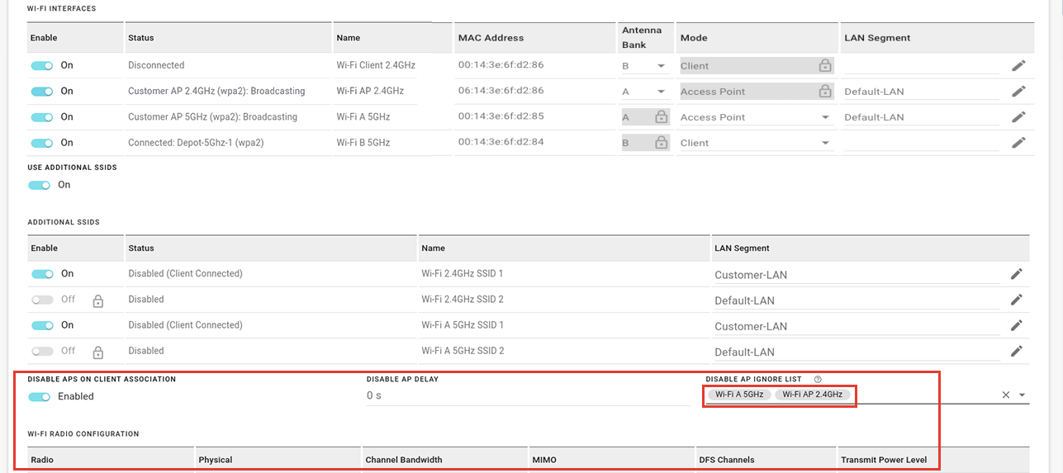This screenshot has width=1063, height=473.
Task: Open Mode dropdown for Wi-Fi A 5GHz
Action: tap(756, 117)
